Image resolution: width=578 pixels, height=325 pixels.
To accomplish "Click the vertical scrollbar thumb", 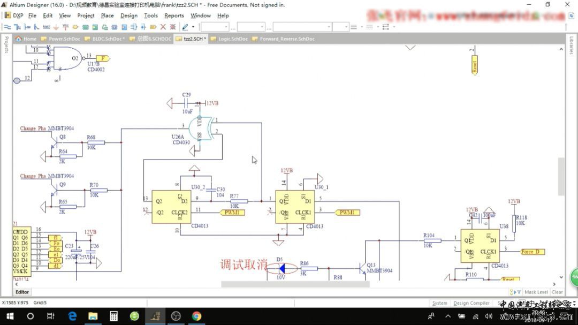I will [x=561, y=176].
